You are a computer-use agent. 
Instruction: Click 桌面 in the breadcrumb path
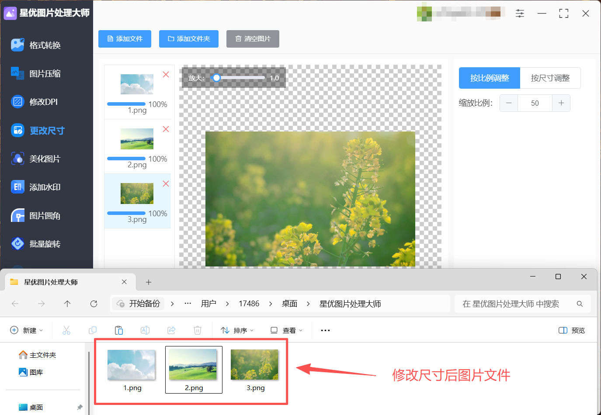tap(290, 304)
